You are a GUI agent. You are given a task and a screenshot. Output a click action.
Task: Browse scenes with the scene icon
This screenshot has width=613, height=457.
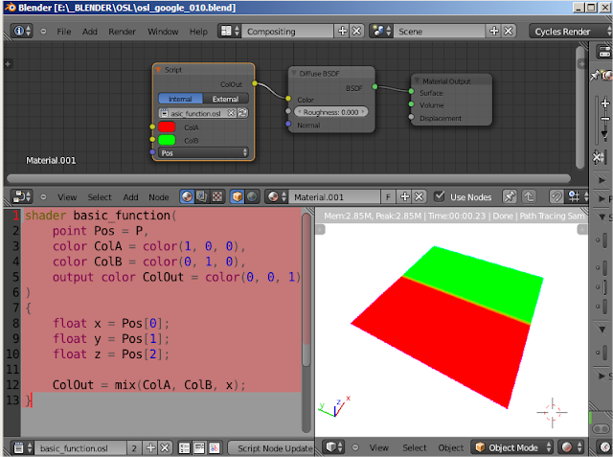coord(381,31)
